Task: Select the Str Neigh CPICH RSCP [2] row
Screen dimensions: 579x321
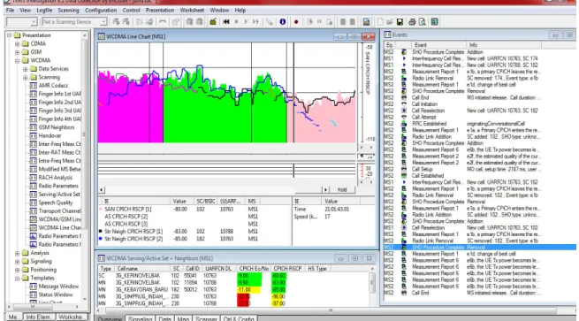Action: click(194, 239)
